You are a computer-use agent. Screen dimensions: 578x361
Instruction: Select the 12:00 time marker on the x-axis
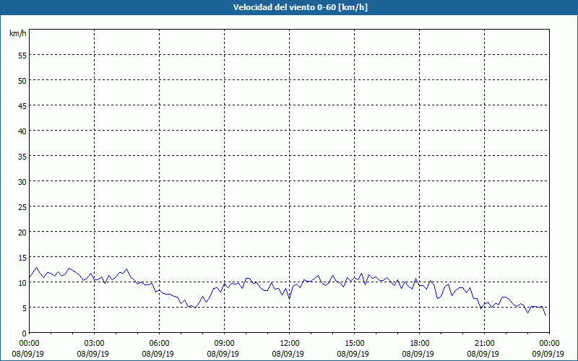[289, 343]
